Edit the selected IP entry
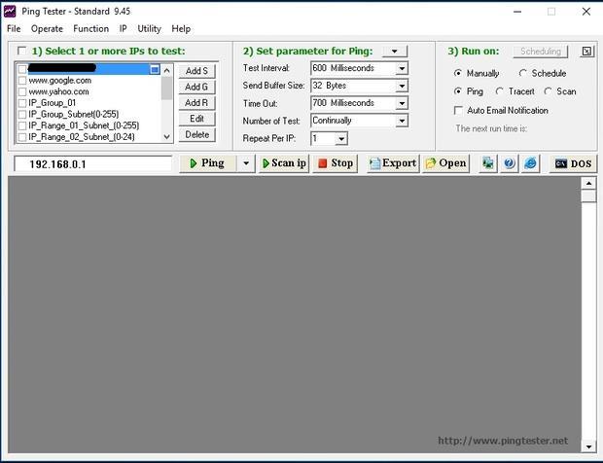 (196, 119)
